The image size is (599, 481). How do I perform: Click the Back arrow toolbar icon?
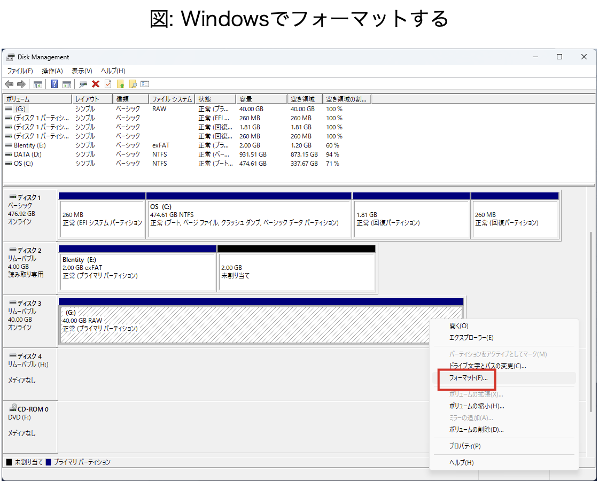pyautogui.click(x=9, y=84)
